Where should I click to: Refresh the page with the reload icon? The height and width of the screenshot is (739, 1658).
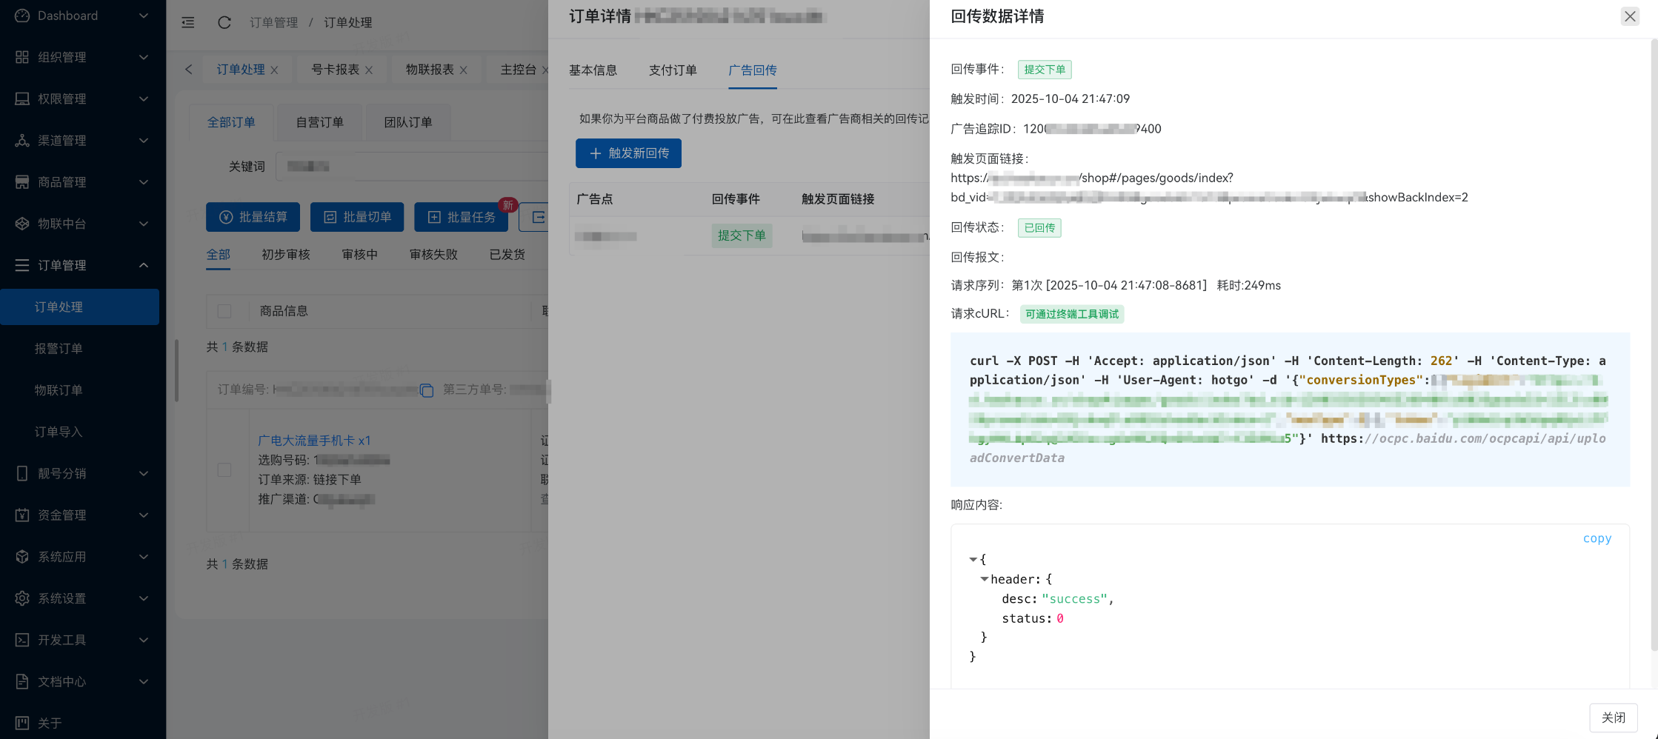click(224, 22)
